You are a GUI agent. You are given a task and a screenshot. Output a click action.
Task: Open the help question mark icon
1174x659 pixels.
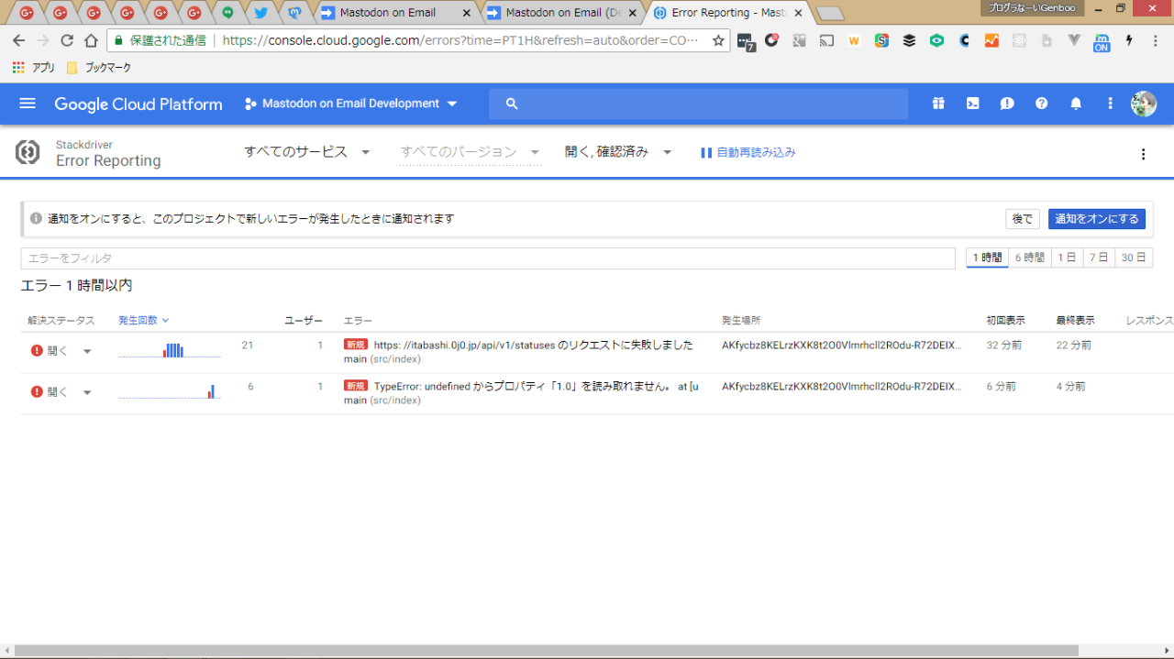(x=1041, y=104)
